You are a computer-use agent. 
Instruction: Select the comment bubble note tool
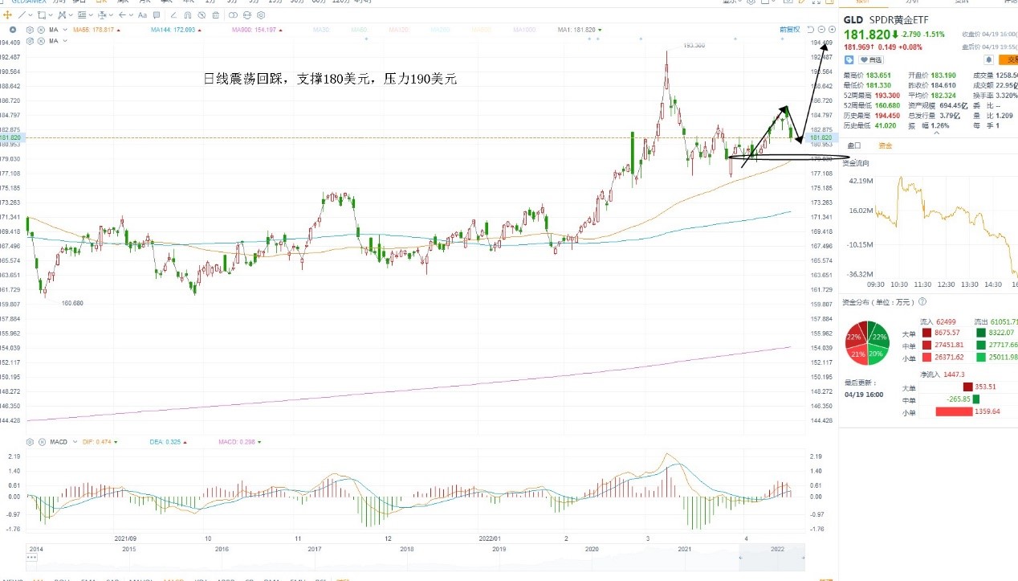157,15
